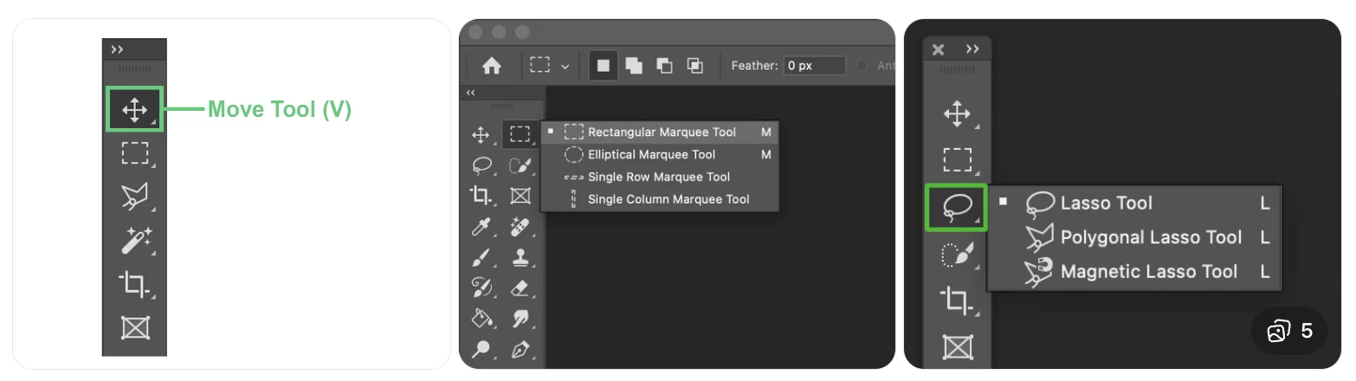Expand the toolbar beside the X button
The width and height of the screenshot is (1356, 381).
[x=972, y=49]
